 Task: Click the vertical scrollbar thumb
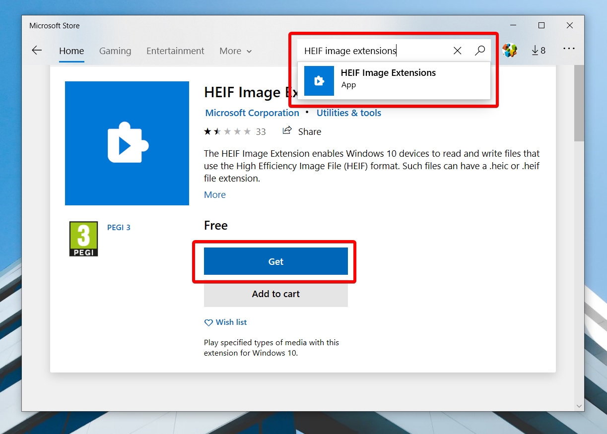coord(579,103)
